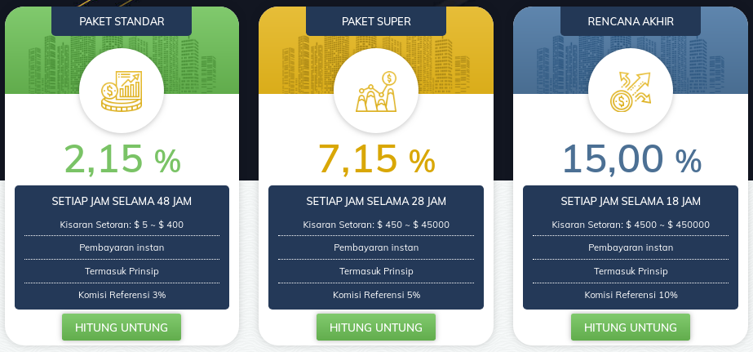This screenshot has width=753, height=352.
Task: Click the growth graph icon in Paket Super
Action: [x=376, y=91]
